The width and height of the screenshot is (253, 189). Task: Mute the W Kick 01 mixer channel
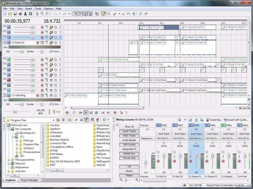tap(158, 152)
